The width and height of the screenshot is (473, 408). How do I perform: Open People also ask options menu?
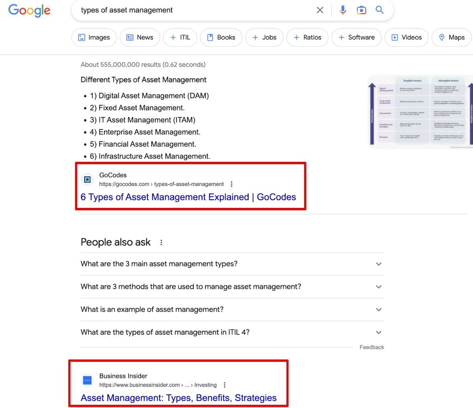coord(161,242)
